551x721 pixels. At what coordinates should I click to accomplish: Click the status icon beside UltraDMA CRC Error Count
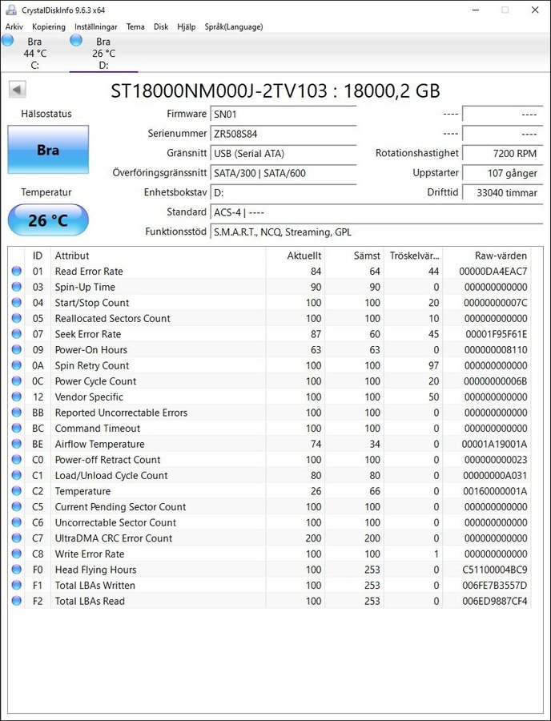pyautogui.click(x=17, y=538)
